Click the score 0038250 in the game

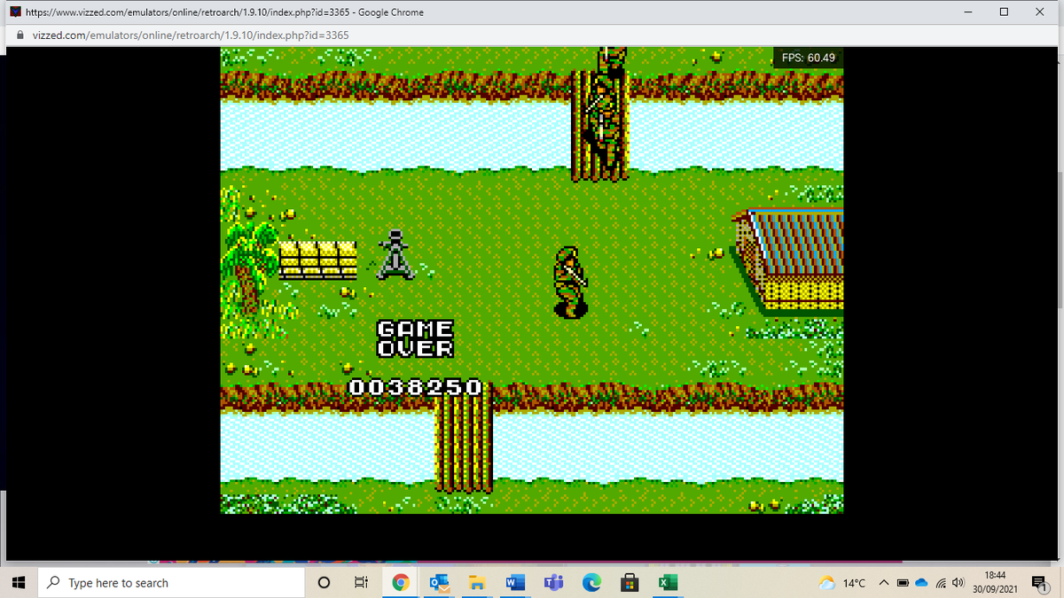[416, 387]
